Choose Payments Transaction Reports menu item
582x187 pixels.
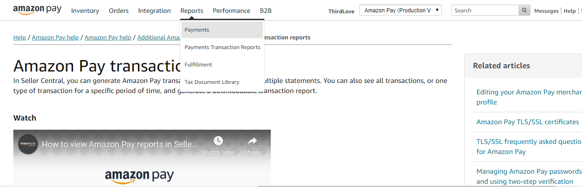(222, 47)
